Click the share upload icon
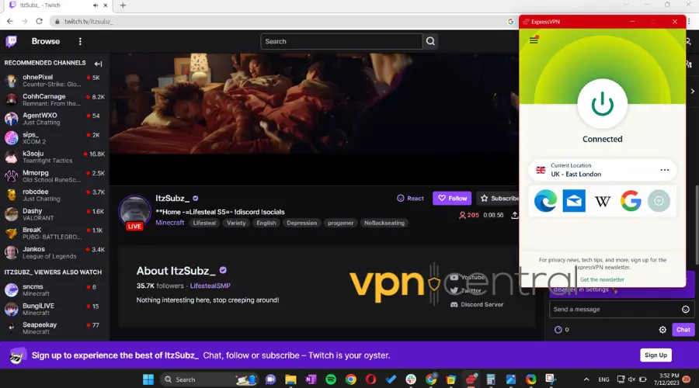The image size is (699, 388). click(x=514, y=215)
